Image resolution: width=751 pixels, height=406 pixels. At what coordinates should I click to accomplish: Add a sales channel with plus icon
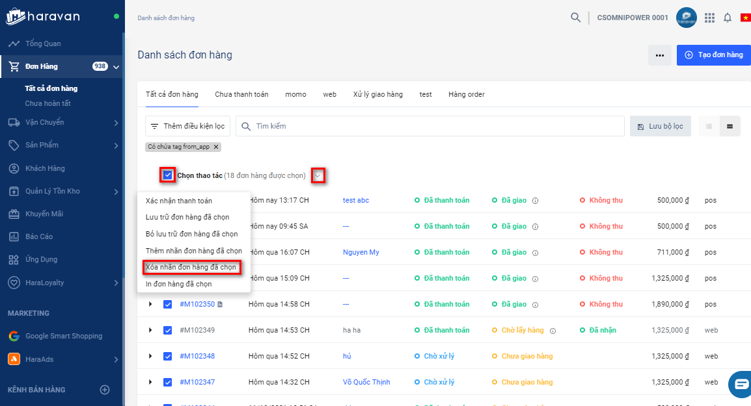(104, 390)
